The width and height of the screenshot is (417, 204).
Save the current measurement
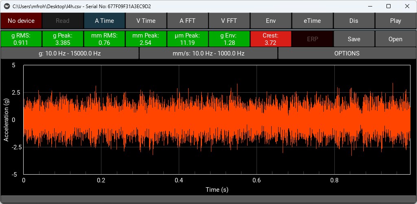[x=354, y=39]
